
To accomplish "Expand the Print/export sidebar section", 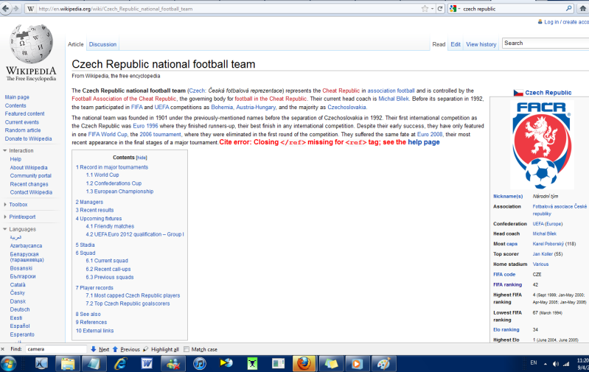I will pos(22,217).
